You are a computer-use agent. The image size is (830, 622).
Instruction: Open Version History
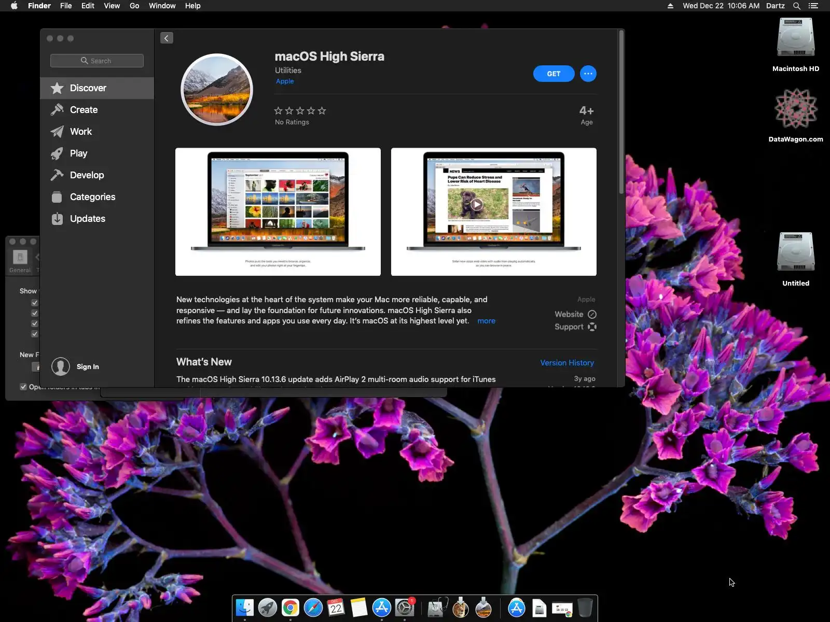(567, 363)
